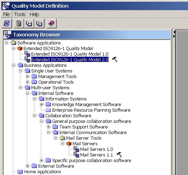The image size is (188, 175).
Task: Click the Mail Server Tools lightbulb icon
Action: coord(62,138)
